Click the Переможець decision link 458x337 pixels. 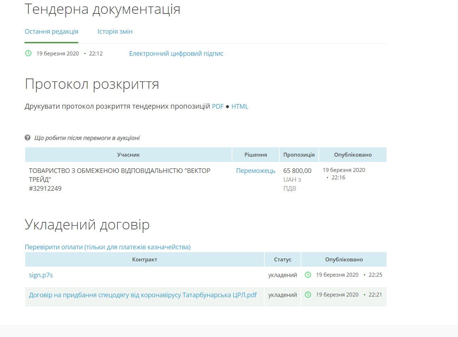click(x=256, y=171)
